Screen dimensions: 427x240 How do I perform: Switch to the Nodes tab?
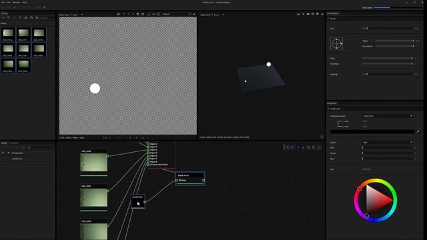pyautogui.click(x=4, y=143)
